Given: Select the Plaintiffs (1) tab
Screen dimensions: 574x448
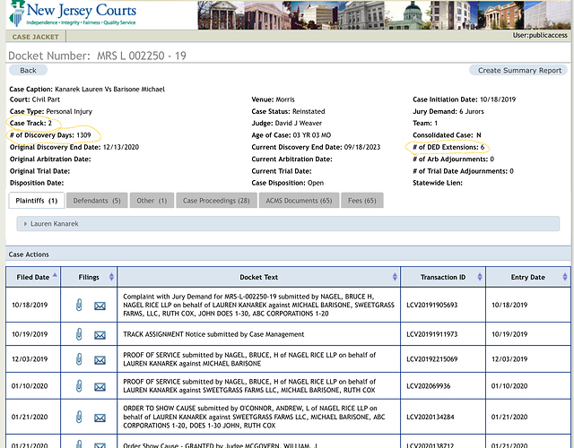Looking at the screenshot, I should (37, 201).
